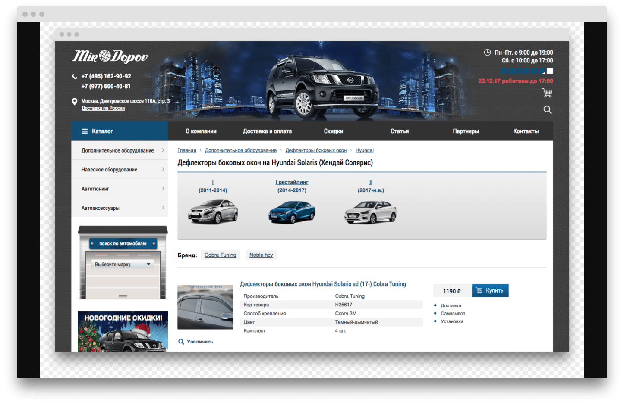Click the red notice 22.12.17 работаем до 17:00
The width and height of the screenshot is (624, 408).
(516, 81)
